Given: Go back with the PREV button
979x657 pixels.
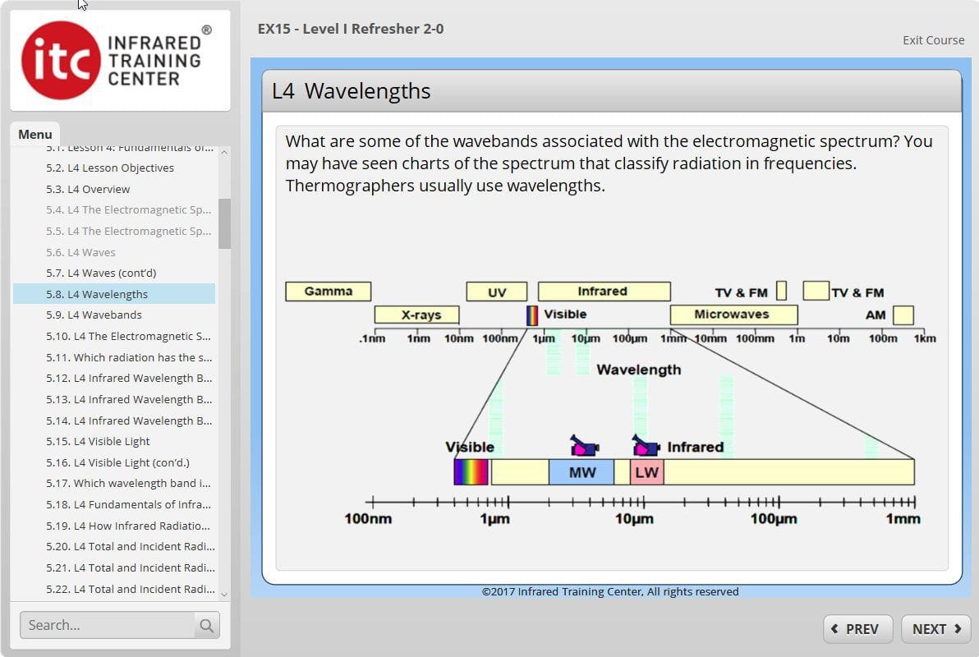Looking at the screenshot, I should coord(855,629).
